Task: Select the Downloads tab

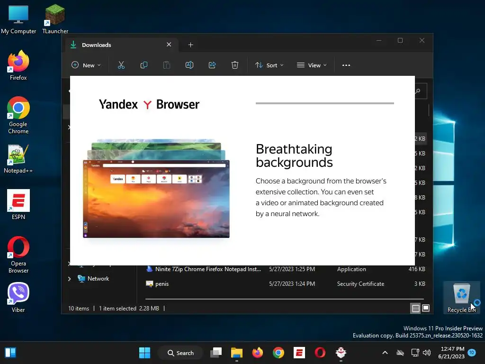Action: tap(121, 45)
